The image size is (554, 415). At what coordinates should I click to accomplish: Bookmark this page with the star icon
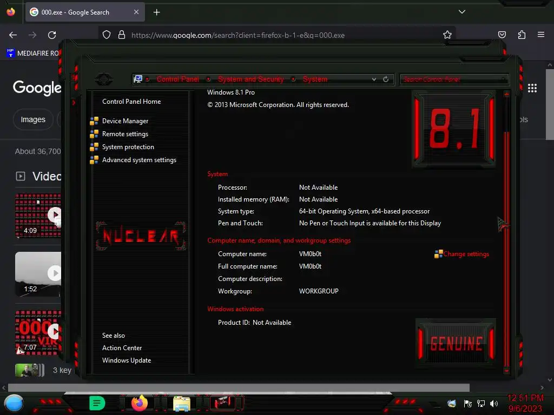click(447, 35)
